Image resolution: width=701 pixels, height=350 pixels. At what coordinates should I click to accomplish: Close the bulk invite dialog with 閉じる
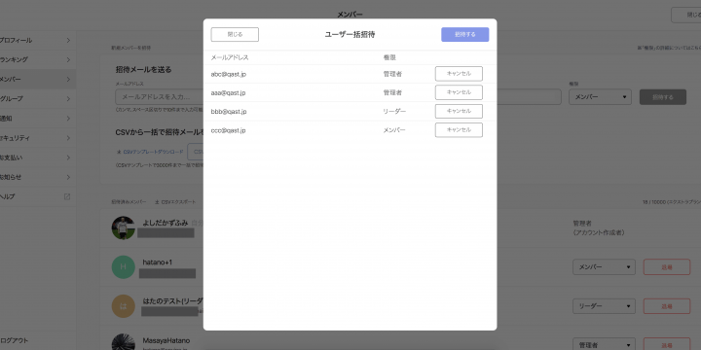235,34
